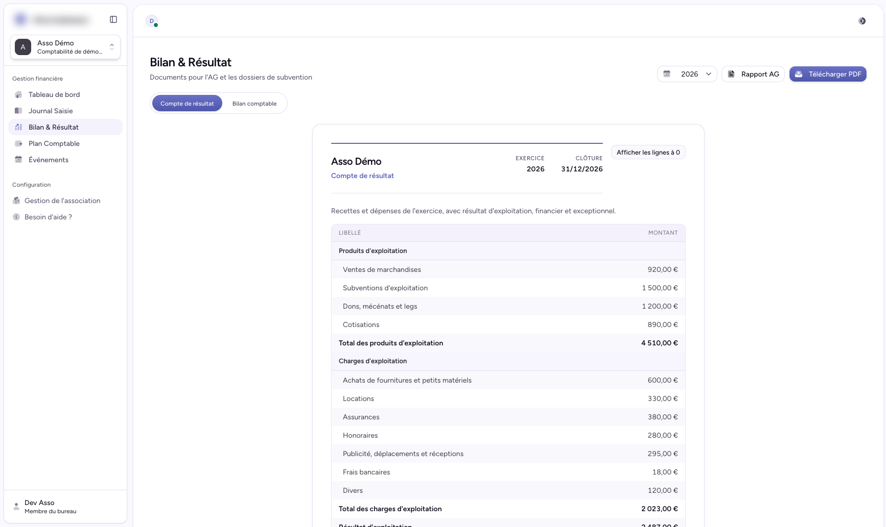
Task: Click the document icon on Rapport AG
Action: pyautogui.click(x=731, y=74)
